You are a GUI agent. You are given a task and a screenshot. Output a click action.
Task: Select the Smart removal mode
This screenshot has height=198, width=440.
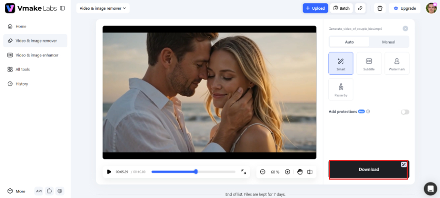tap(341, 63)
